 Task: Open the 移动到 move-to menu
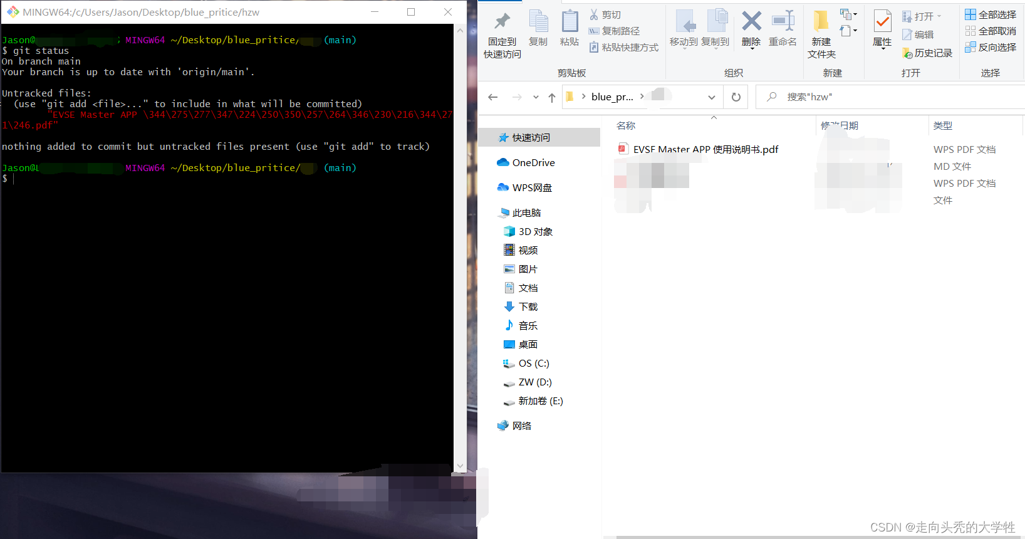(684, 29)
